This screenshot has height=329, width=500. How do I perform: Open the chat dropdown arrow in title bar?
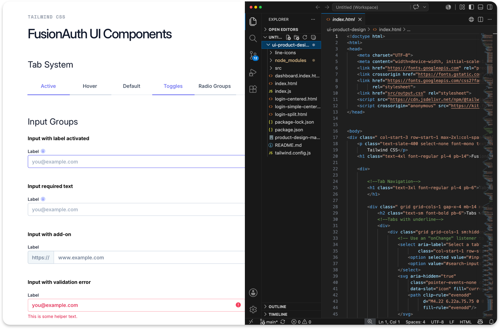tap(425, 7)
